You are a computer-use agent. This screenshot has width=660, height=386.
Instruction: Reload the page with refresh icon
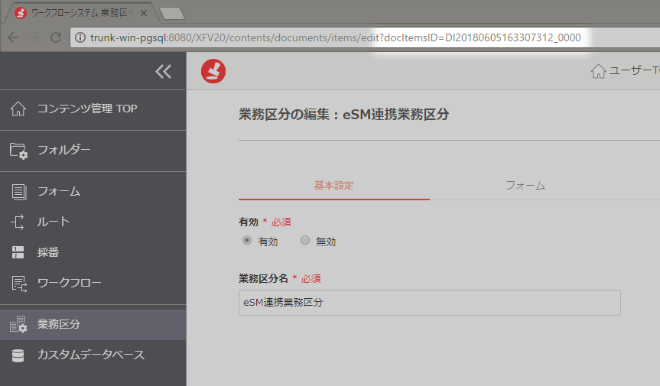(56, 38)
